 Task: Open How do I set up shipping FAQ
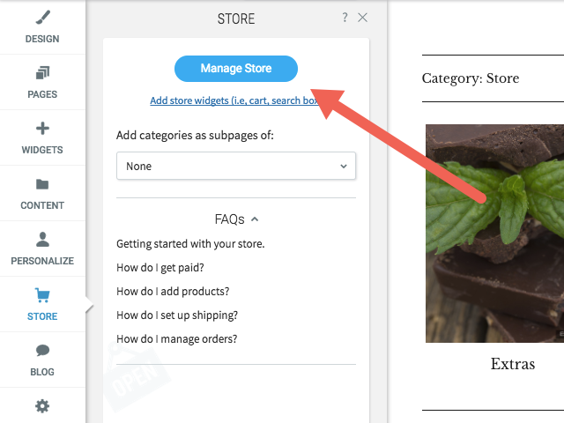pos(177,315)
